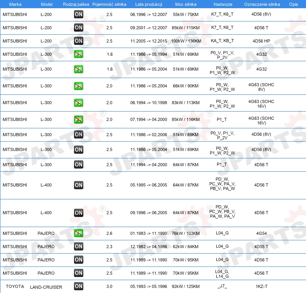Click the 05.1995 -> 06.2005 production dates

coord(149,185)
